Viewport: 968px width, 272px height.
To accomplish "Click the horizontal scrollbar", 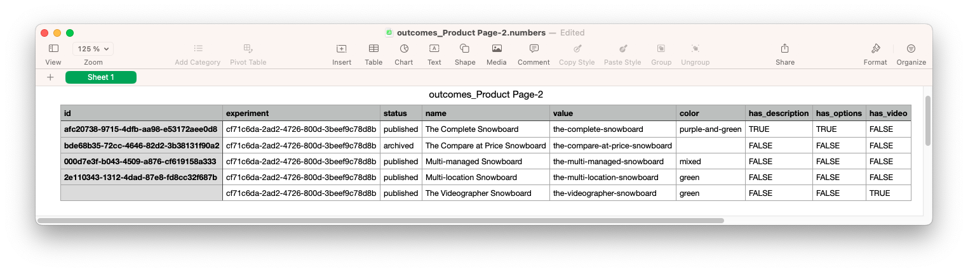I will (380, 221).
